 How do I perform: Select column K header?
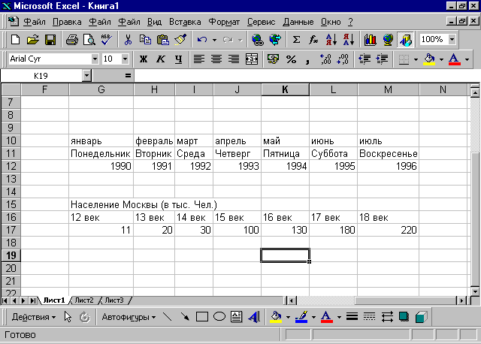tap(285, 89)
